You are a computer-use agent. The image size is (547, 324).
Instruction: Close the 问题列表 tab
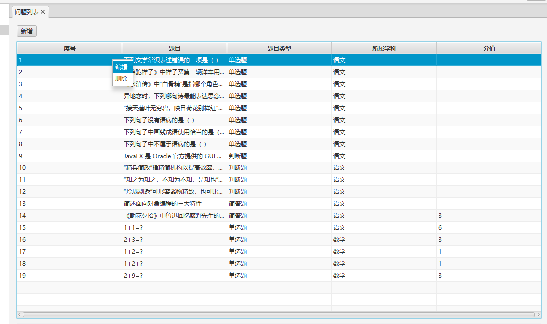pos(43,12)
